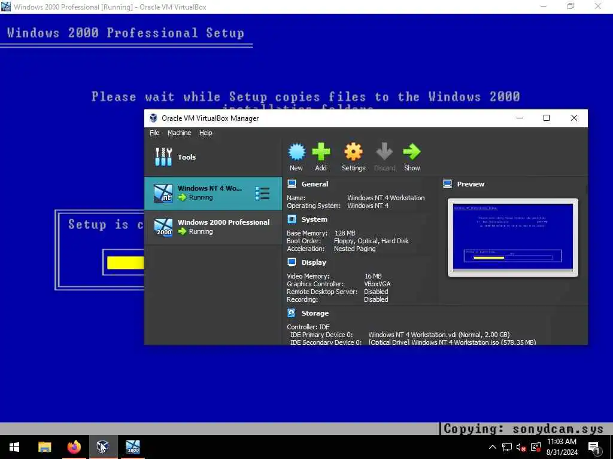The width and height of the screenshot is (613, 459).
Task: Open the File menu
Action: (x=154, y=133)
